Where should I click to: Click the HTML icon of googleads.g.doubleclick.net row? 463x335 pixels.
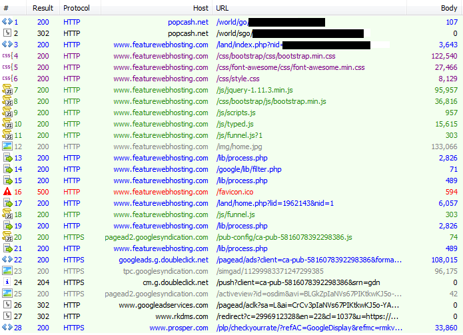(x=7, y=260)
